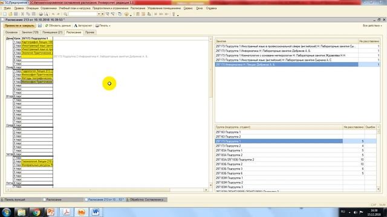Open the Управление помещениями menu
This screenshot has height=217, width=387.
pyautogui.click(x=164, y=8)
